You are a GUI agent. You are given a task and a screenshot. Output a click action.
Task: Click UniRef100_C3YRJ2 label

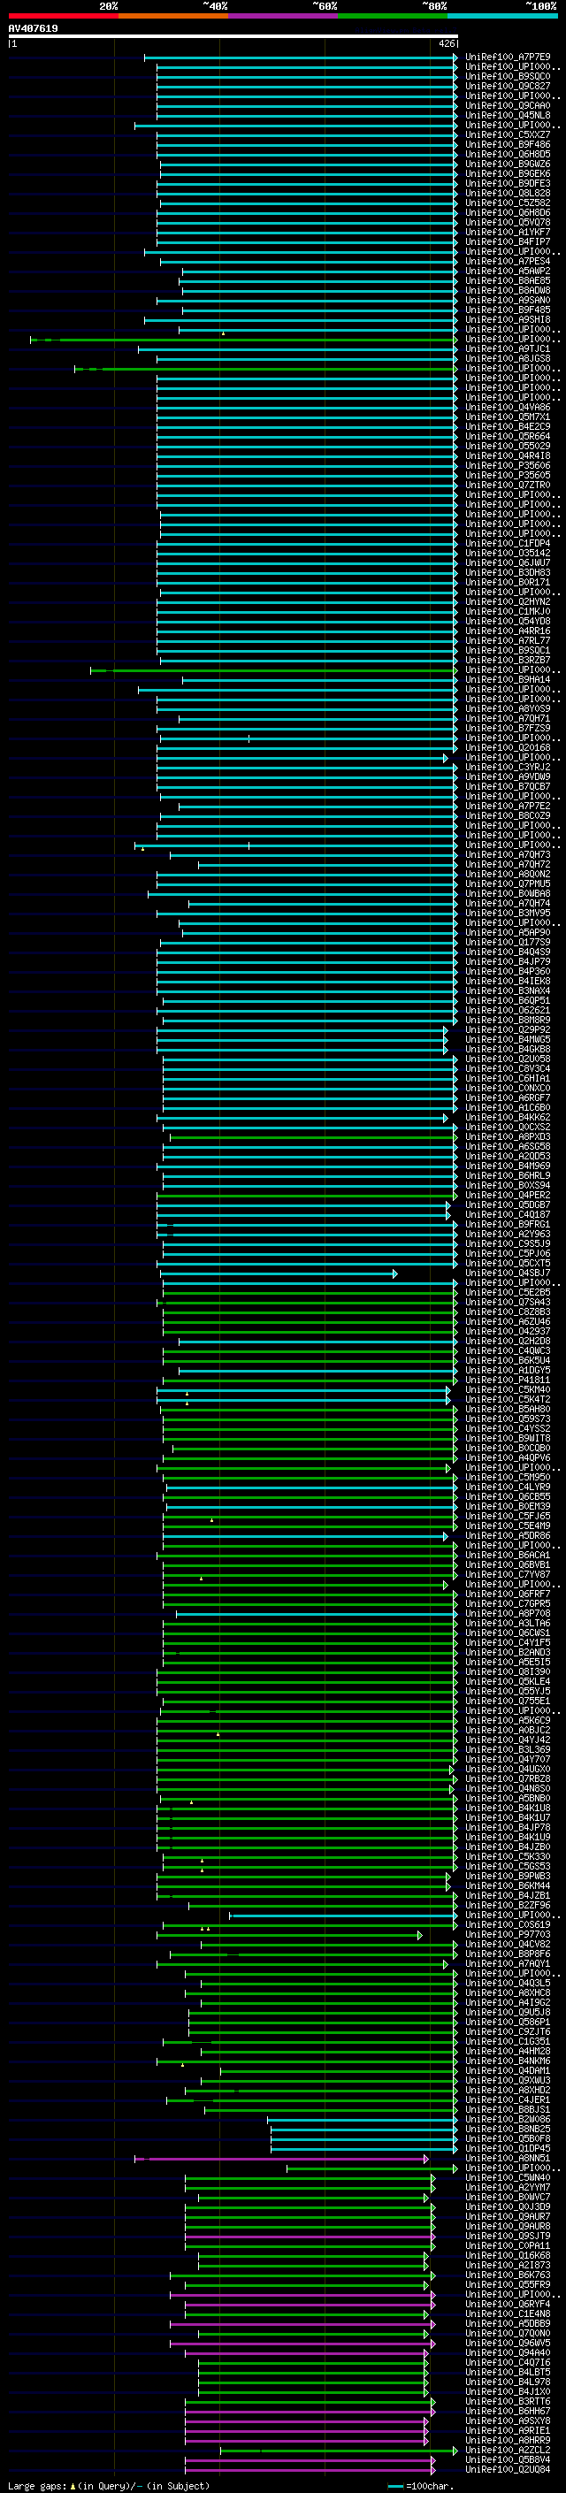[508, 767]
